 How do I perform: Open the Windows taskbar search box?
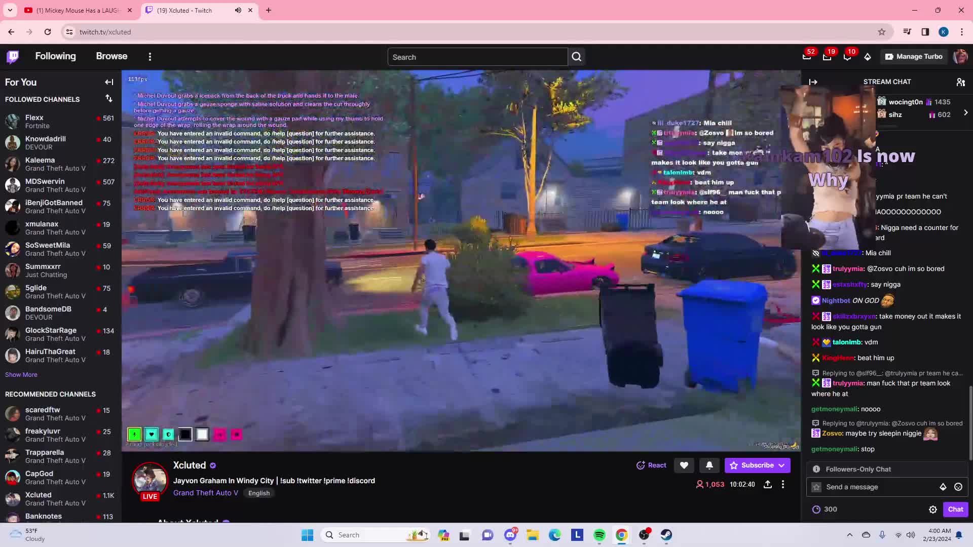tap(376, 535)
